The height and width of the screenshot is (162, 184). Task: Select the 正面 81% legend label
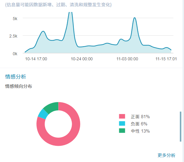(x=140, y=117)
